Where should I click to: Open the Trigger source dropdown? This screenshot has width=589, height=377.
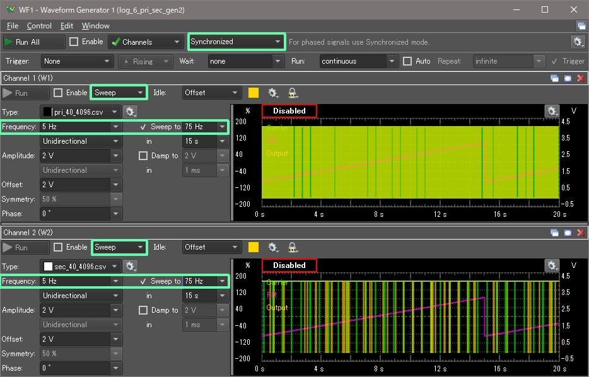tap(77, 61)
